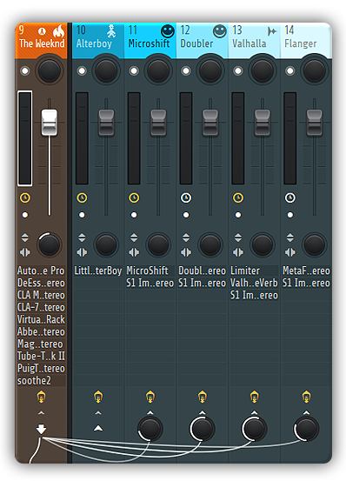Click the Flanger volume fader handle
The height and width of the screenshot is (481, 346).
tap(315, 123)
